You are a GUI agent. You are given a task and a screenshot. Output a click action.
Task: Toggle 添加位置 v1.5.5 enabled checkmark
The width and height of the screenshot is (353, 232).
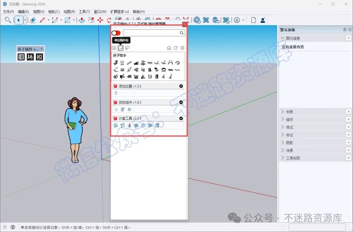(181, 86)
